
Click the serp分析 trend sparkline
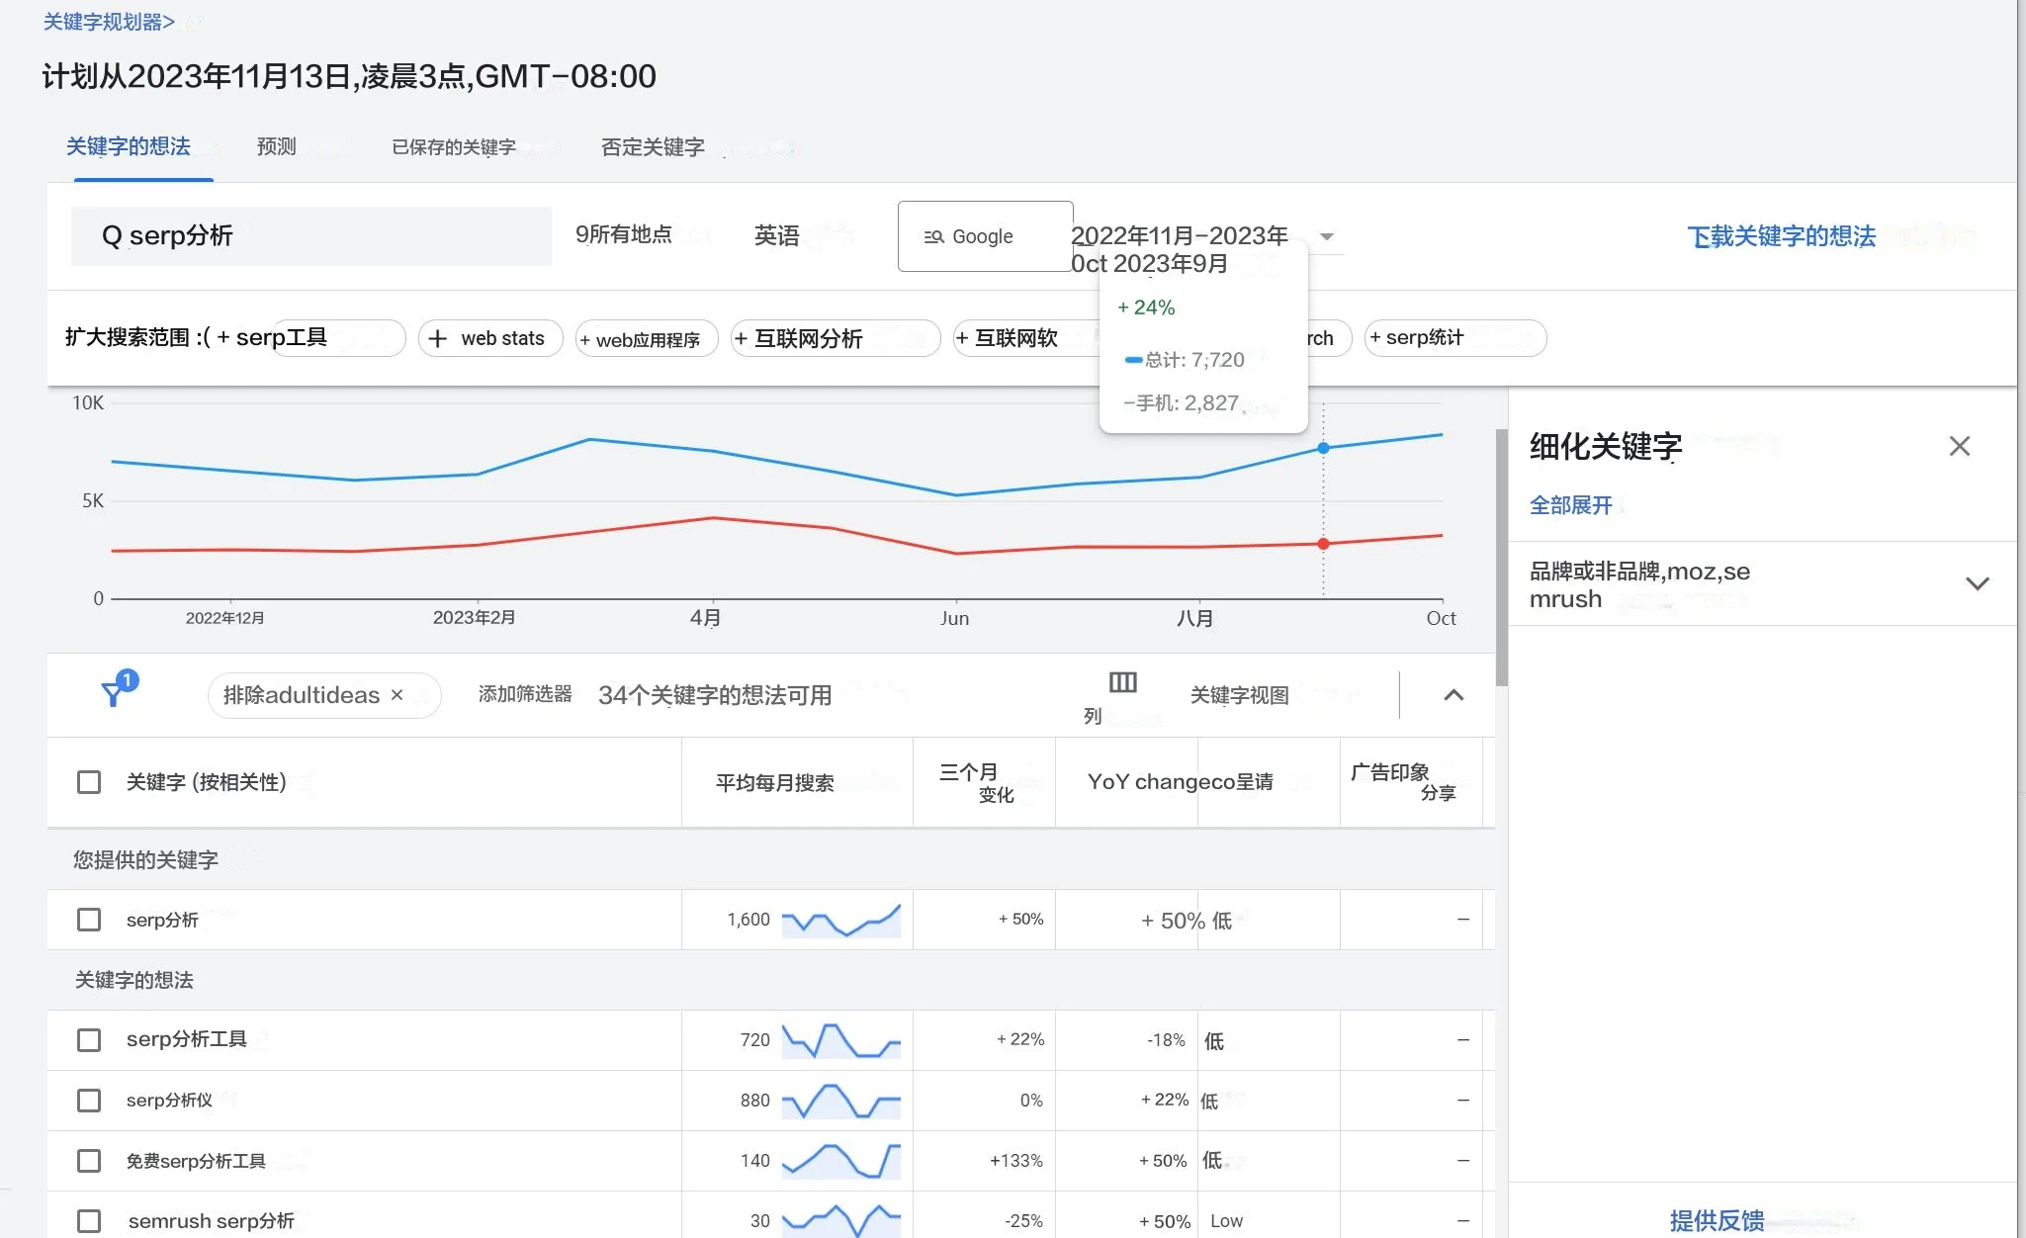pos(840,920)
